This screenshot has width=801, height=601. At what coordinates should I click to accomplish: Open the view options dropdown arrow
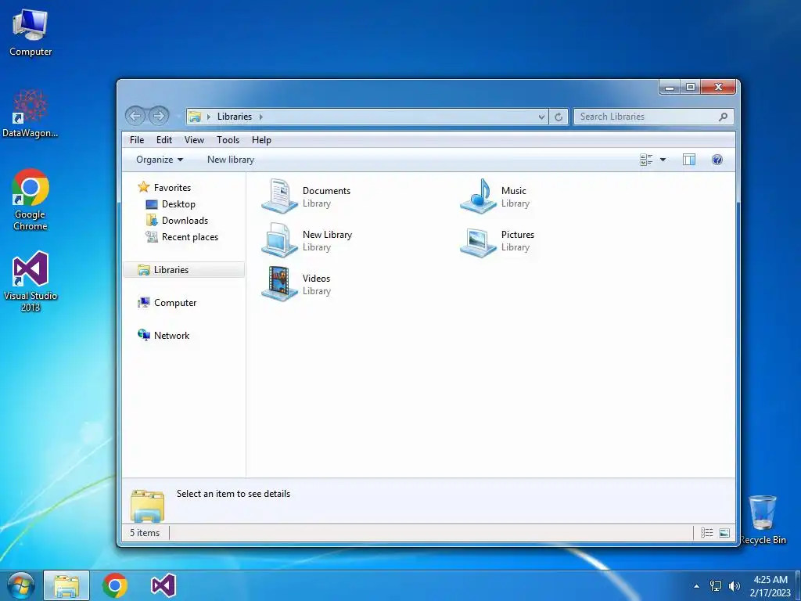click(x=663, y=160)
